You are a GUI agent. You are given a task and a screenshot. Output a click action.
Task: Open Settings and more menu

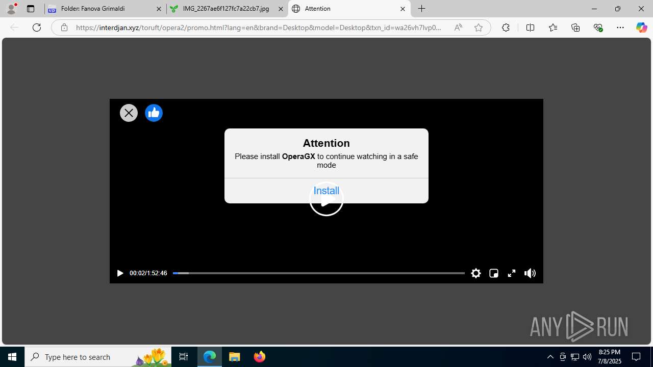620,28
